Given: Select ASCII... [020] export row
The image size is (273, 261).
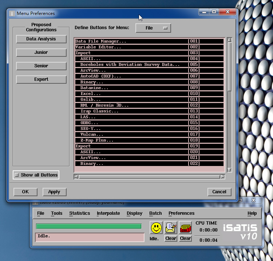Looking at the screenshot, I should (x=149, y=152).
